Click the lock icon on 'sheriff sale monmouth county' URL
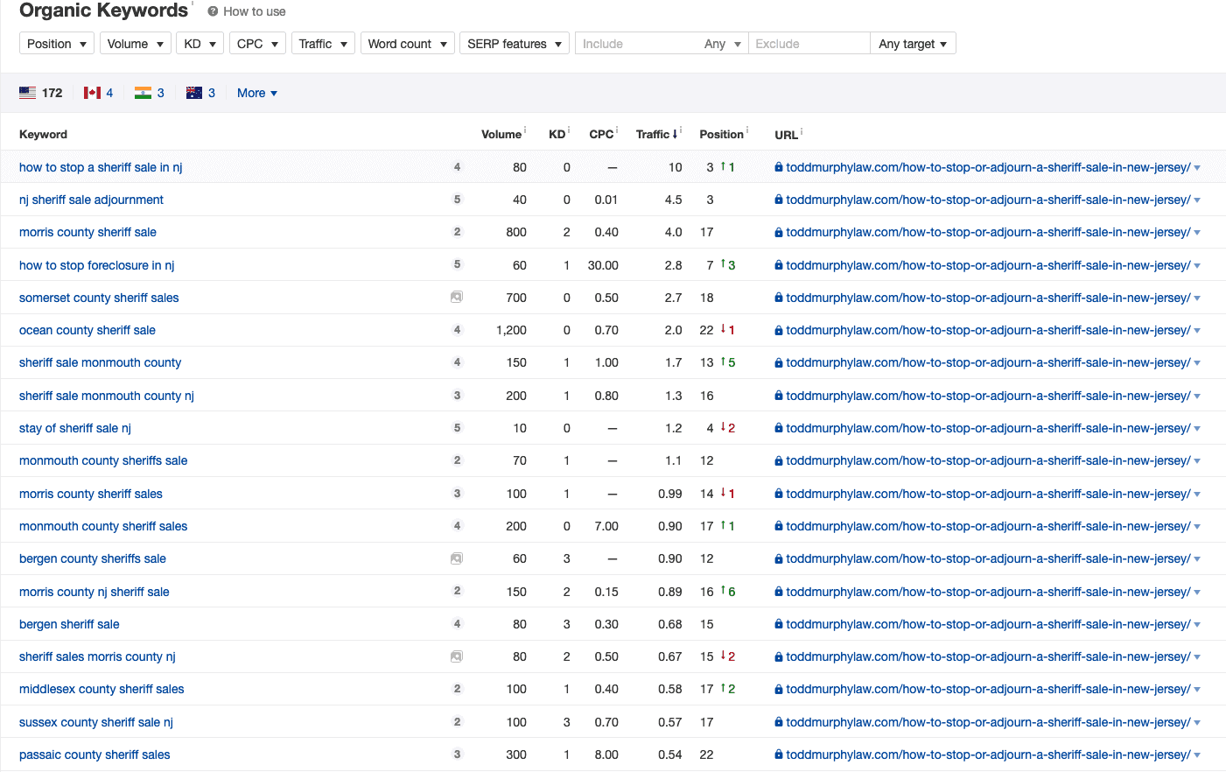 (x=779, y=362)
